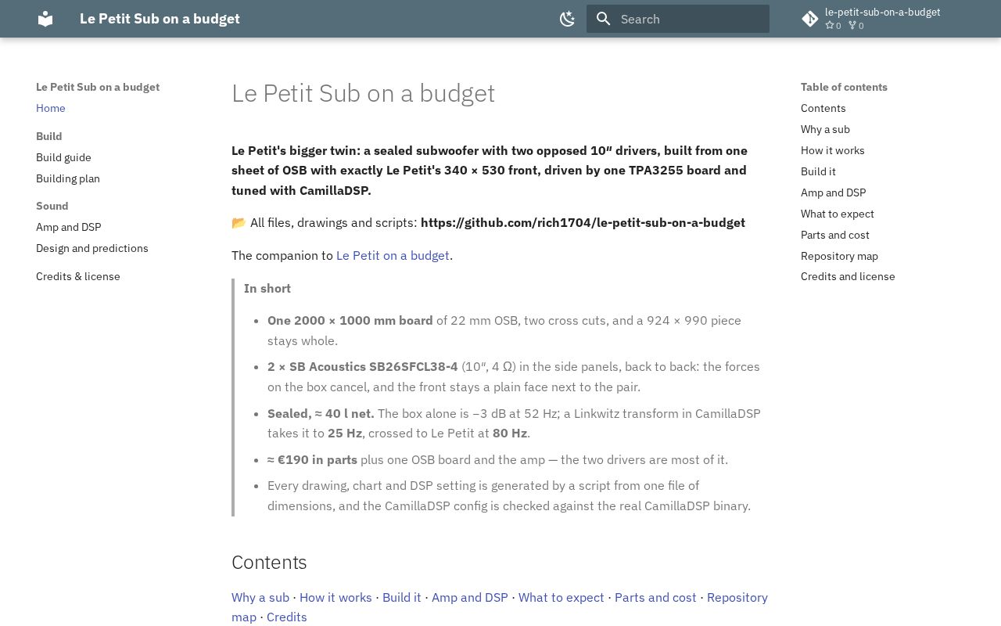This screenshot has height=626, width=1001.
Task: Click the Home navigation link
Action: point(51,108)
